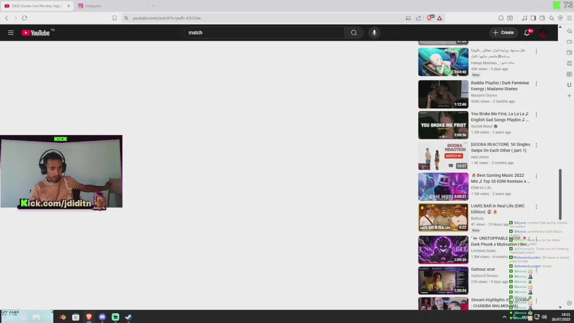Open options menu for You Broke Me First
The height and width of the screenshot is (323, 574).
tap(536, 114)
